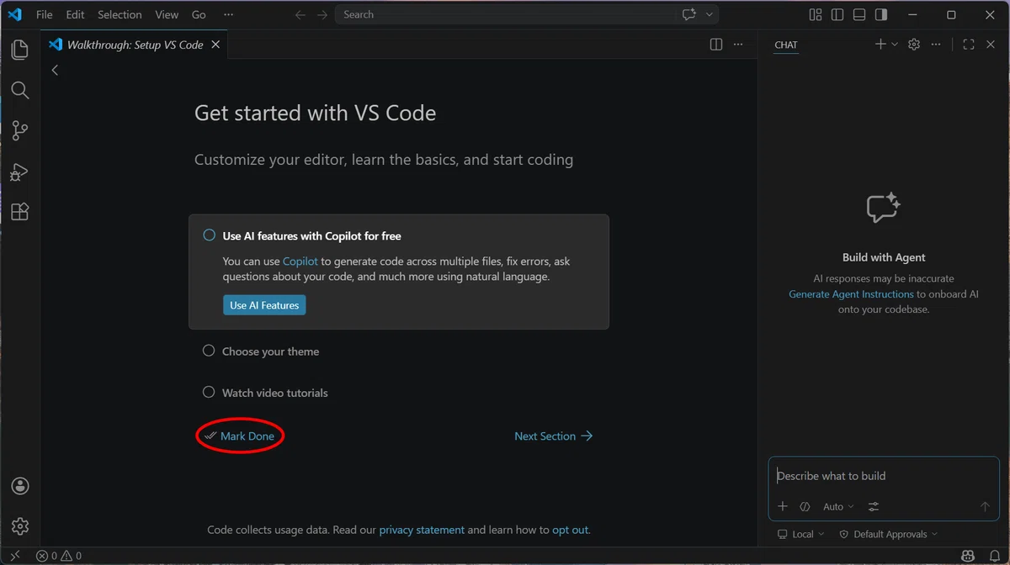
Task: Start a new chat with the plus icon
Action: (880, 45)
